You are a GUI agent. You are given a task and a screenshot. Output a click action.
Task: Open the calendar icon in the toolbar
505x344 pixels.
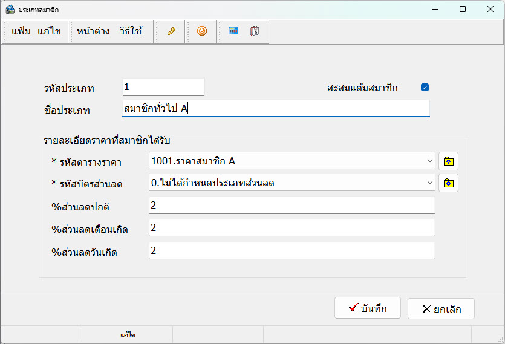click(255, 31)
